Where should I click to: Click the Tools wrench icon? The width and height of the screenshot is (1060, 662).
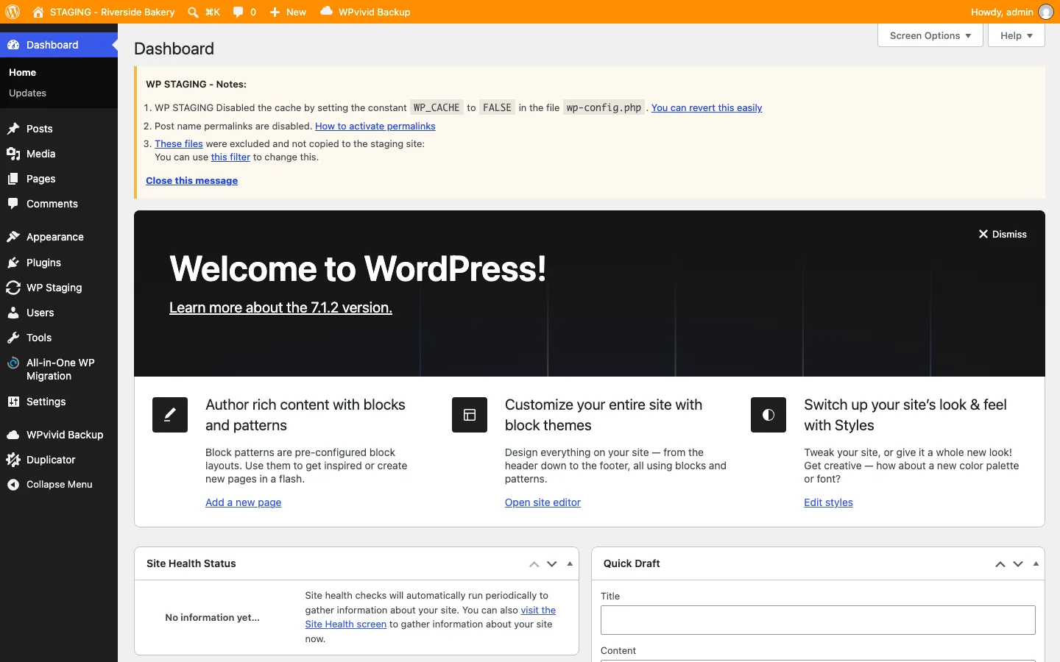coord(13,338)
